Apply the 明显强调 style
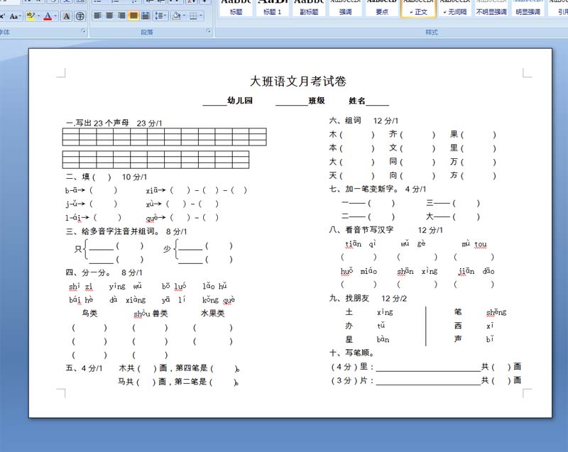The width and height of the screenshot is (568, 452). click(x=528, y=8)
